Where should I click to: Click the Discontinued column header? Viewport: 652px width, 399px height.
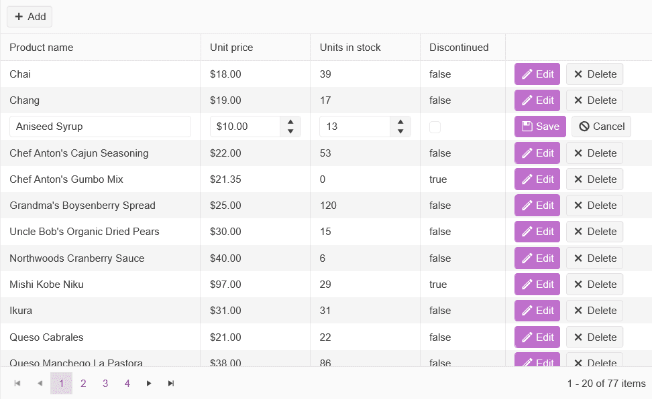point(463,48)
